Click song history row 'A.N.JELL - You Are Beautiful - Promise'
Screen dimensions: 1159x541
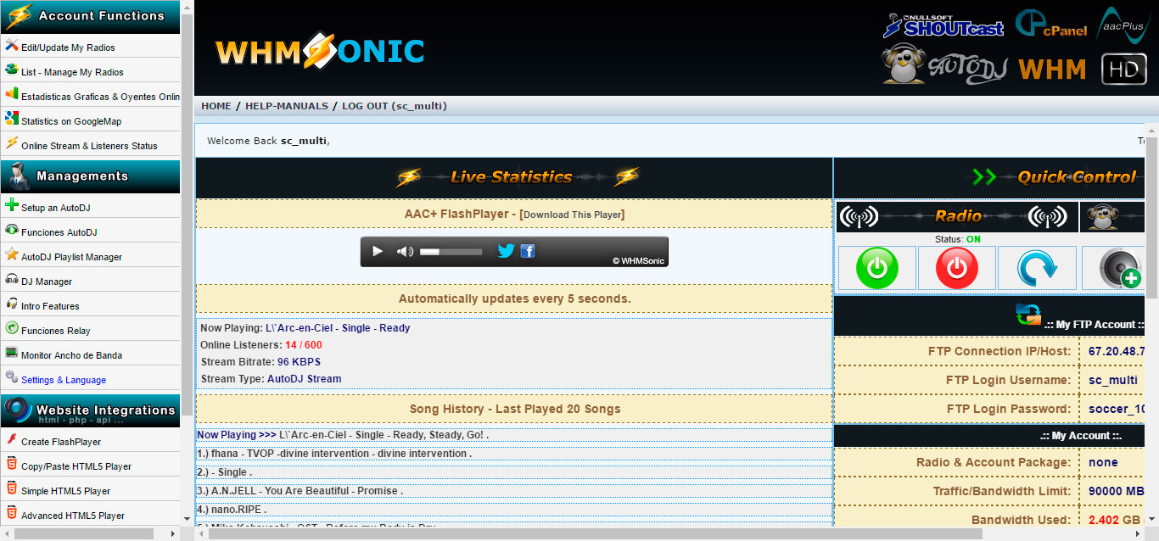(514, 491)
